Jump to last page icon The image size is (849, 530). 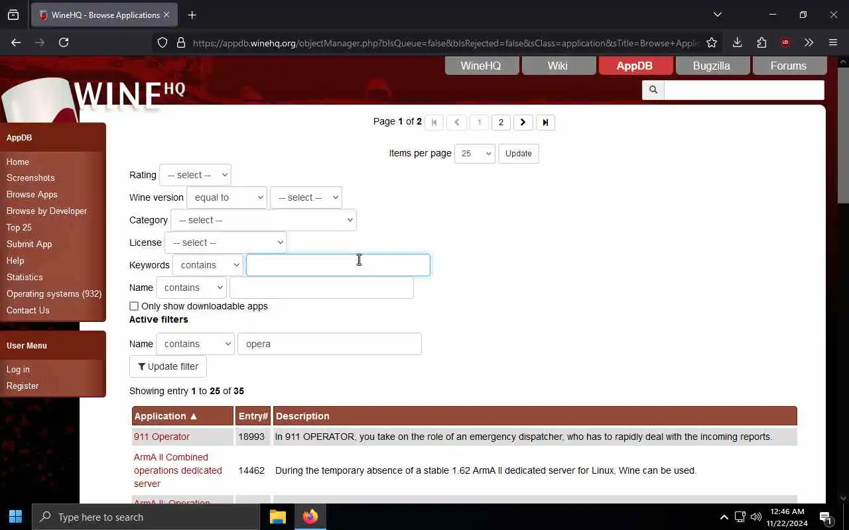click(545, 122)
